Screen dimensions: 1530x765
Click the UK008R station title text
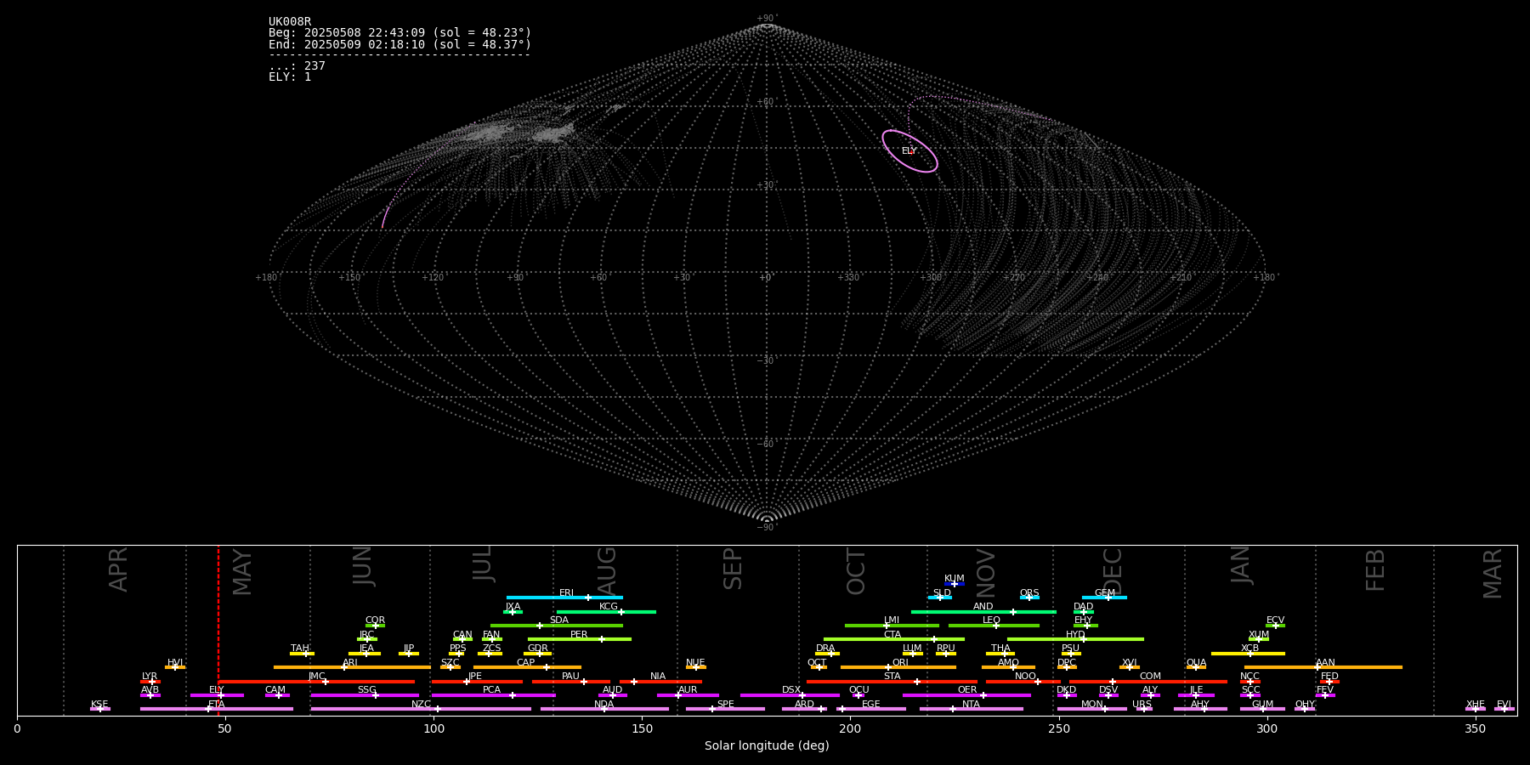pyautogui.click(x=290, y=22)
